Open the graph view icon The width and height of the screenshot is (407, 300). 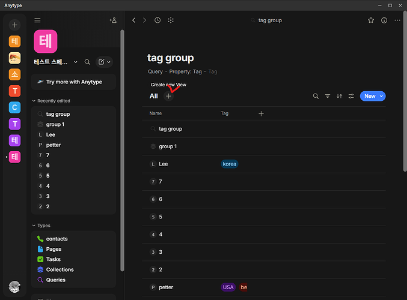pyautogui.click(x=171, y=20)
